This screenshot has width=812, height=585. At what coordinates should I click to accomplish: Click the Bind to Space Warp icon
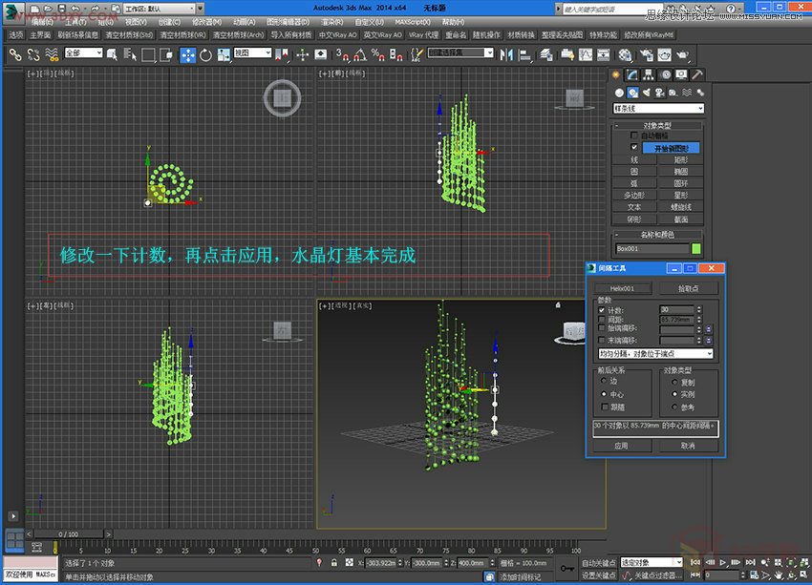pos(52,54)
